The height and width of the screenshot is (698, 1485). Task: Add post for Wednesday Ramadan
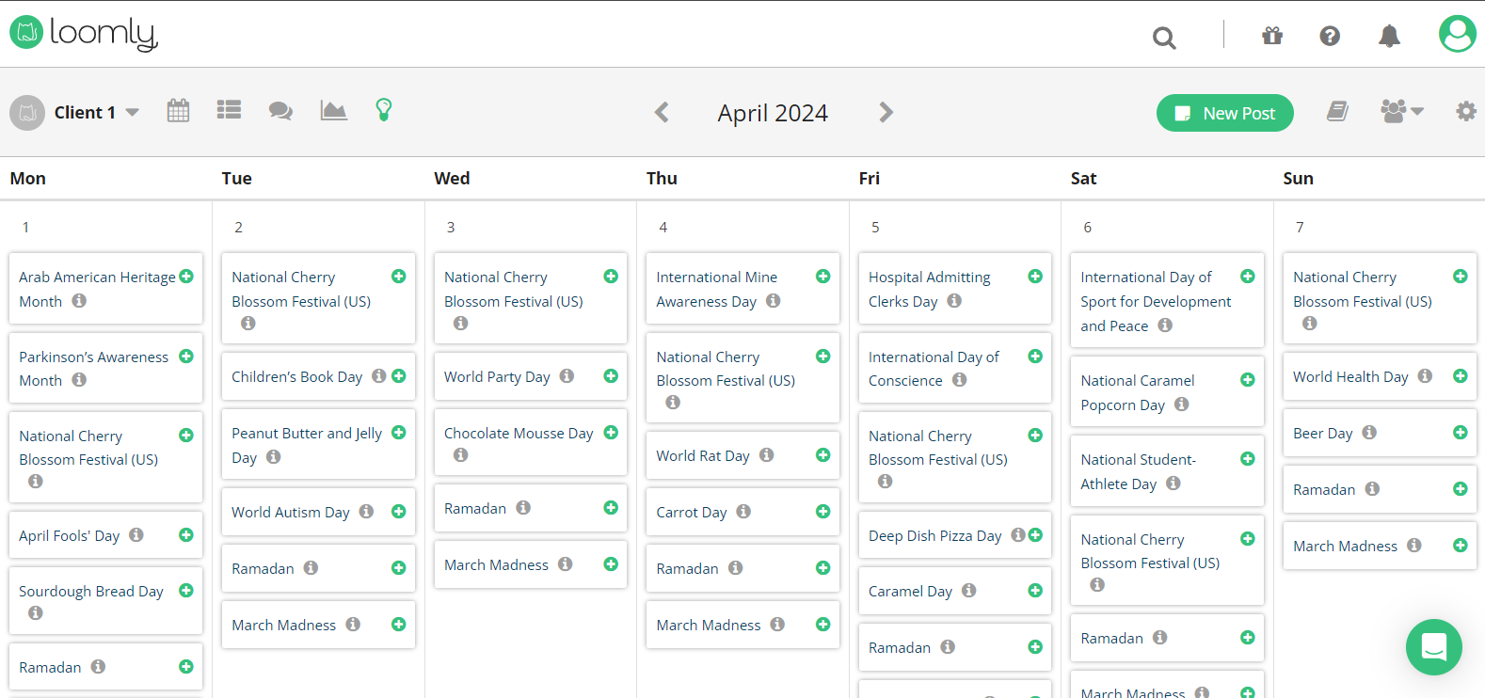[x=611, y=508]
